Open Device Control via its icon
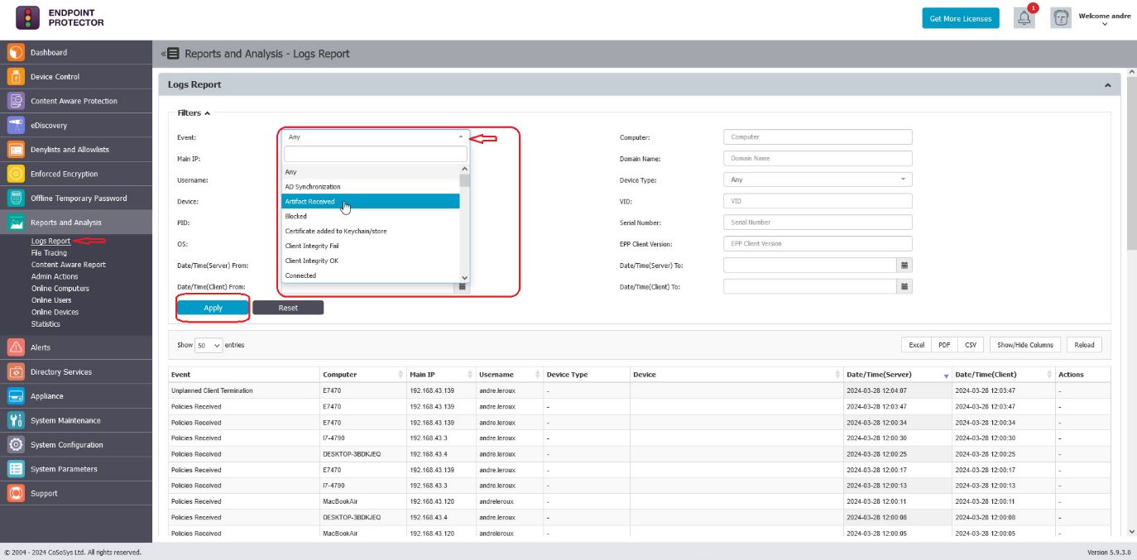The image size is (1137, 560). coord(16,77)
